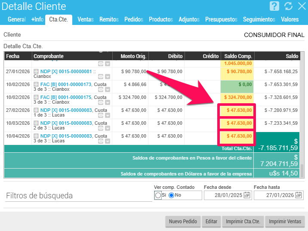Open dropdown arrow on FAC 0001-00000175 row
This screenshot has width=308, height=231.
click(x=108, y=102)
